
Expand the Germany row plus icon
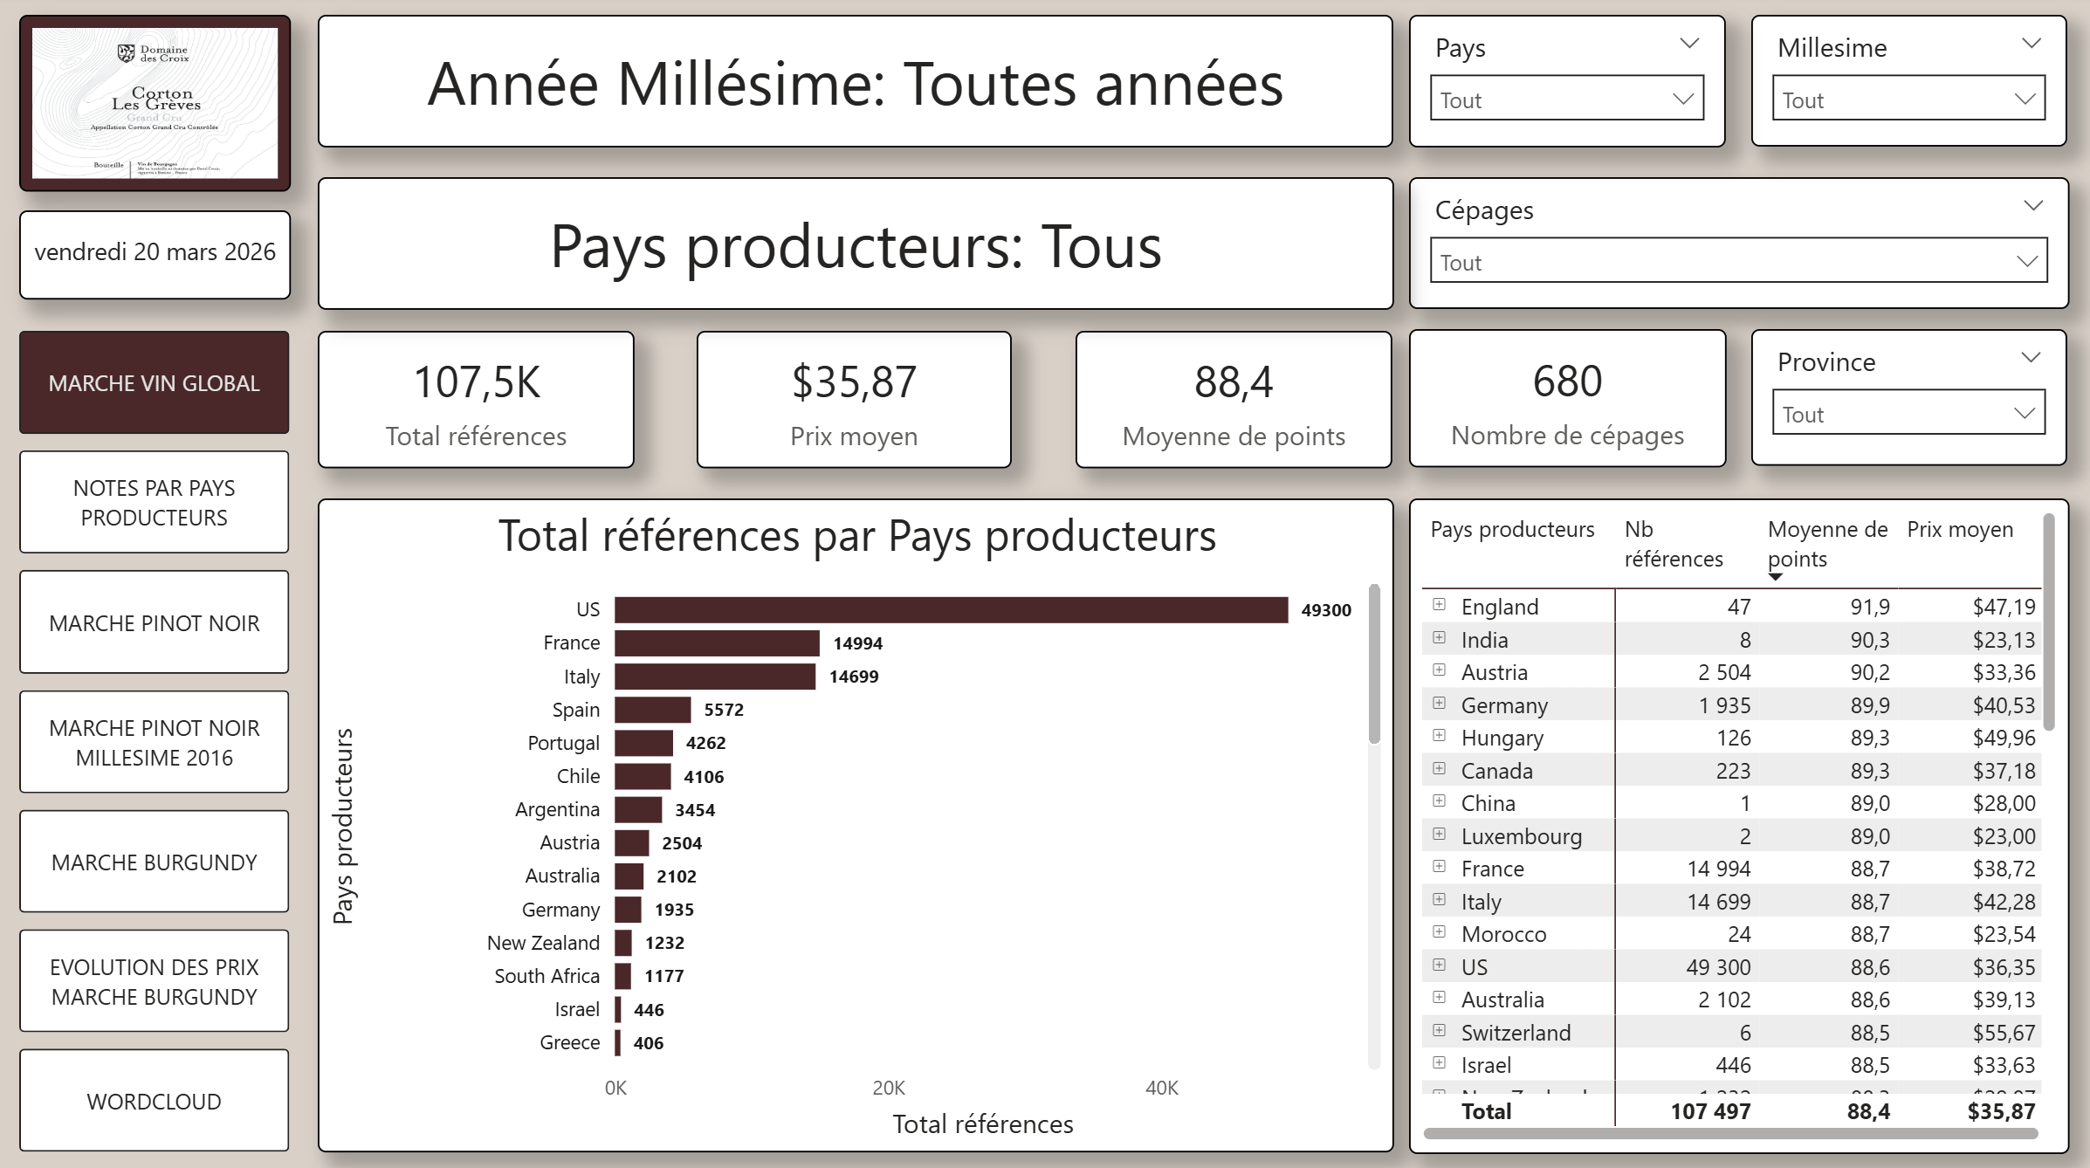(1439, 704)
